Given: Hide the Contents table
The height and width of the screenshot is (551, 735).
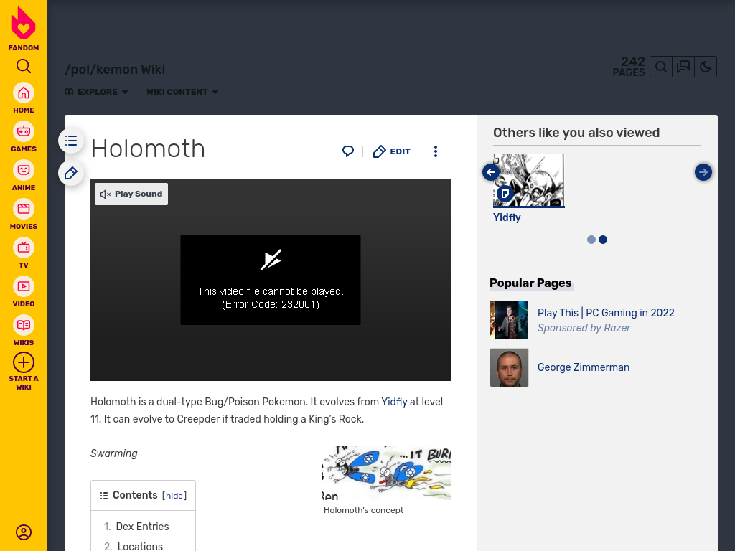Looking at the screenshot, I should click(174, 496).
